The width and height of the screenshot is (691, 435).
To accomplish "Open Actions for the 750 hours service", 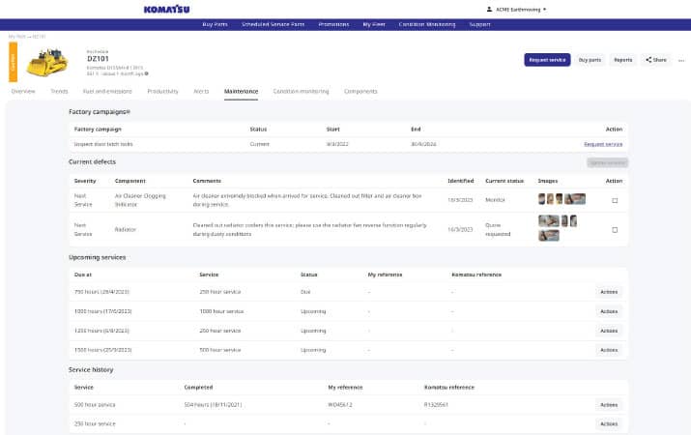I will [608, 292].
